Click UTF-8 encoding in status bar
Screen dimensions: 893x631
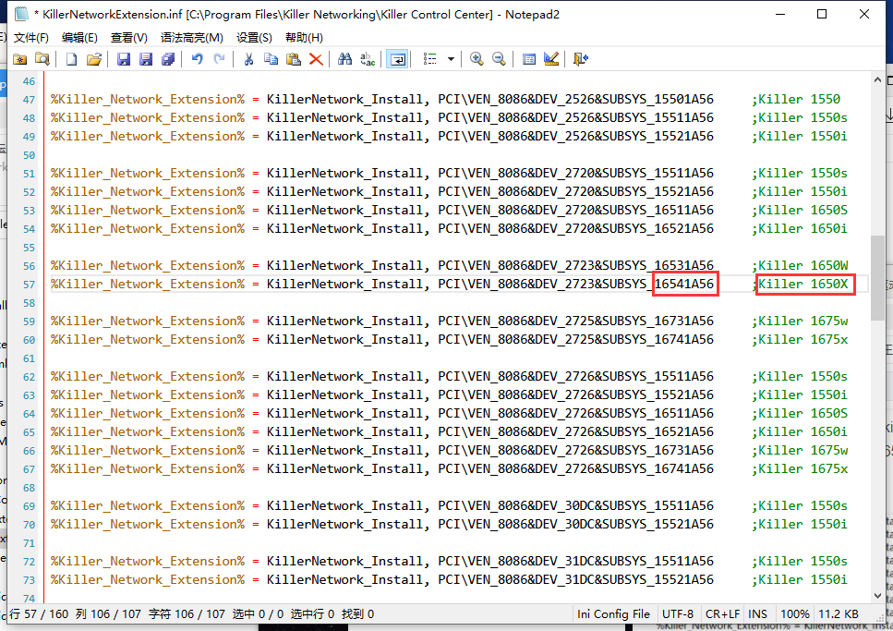point(678,613)
